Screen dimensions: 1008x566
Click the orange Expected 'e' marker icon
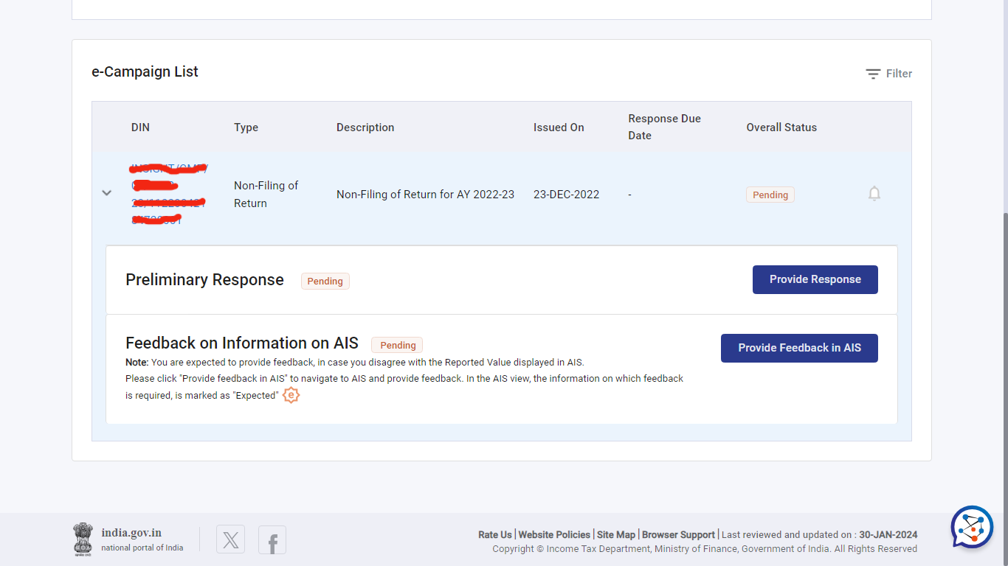point(291,396)
